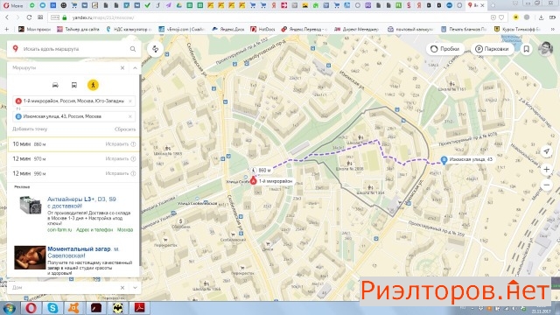Click the Сбросить reset link
Screen dimensions: 560x315
[x=125, y=129]
